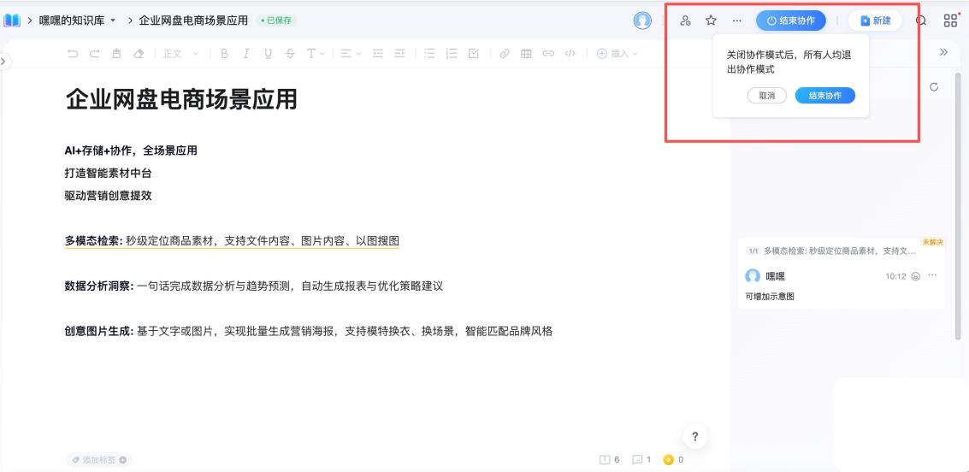Toggle underline formatting (U)

[x=268, y=54]
